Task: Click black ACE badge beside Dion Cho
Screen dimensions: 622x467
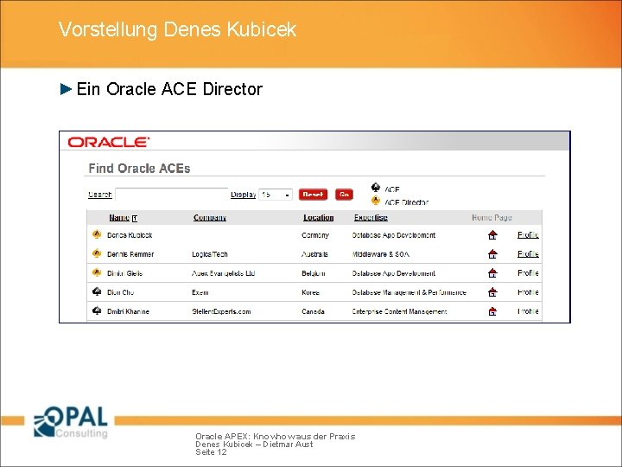Action: 97,291
